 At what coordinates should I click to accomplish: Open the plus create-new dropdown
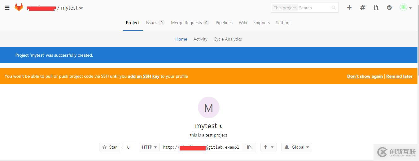(x=268, y=147)
